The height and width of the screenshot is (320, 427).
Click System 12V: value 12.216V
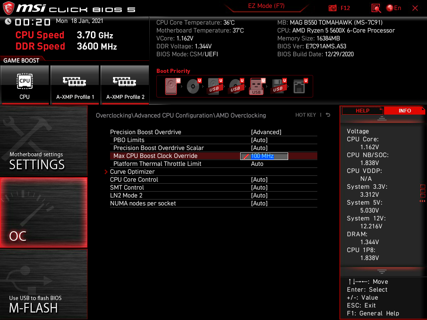click(371, 226)
